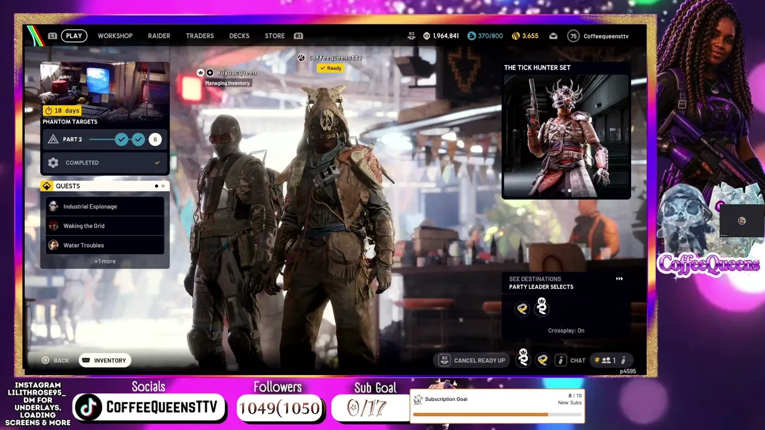Expand SEE DESTINATIONS with the triple arrows
The height and width of the screenshot is (430, 765).
click(x=619, y=279)
